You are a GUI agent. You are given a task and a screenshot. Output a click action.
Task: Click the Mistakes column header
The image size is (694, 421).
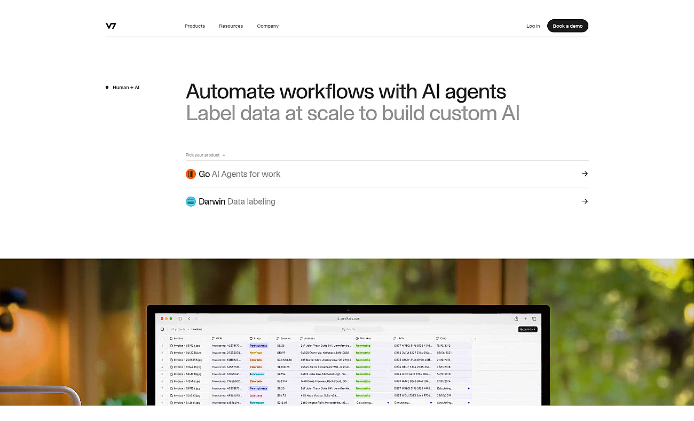point(364,339)
